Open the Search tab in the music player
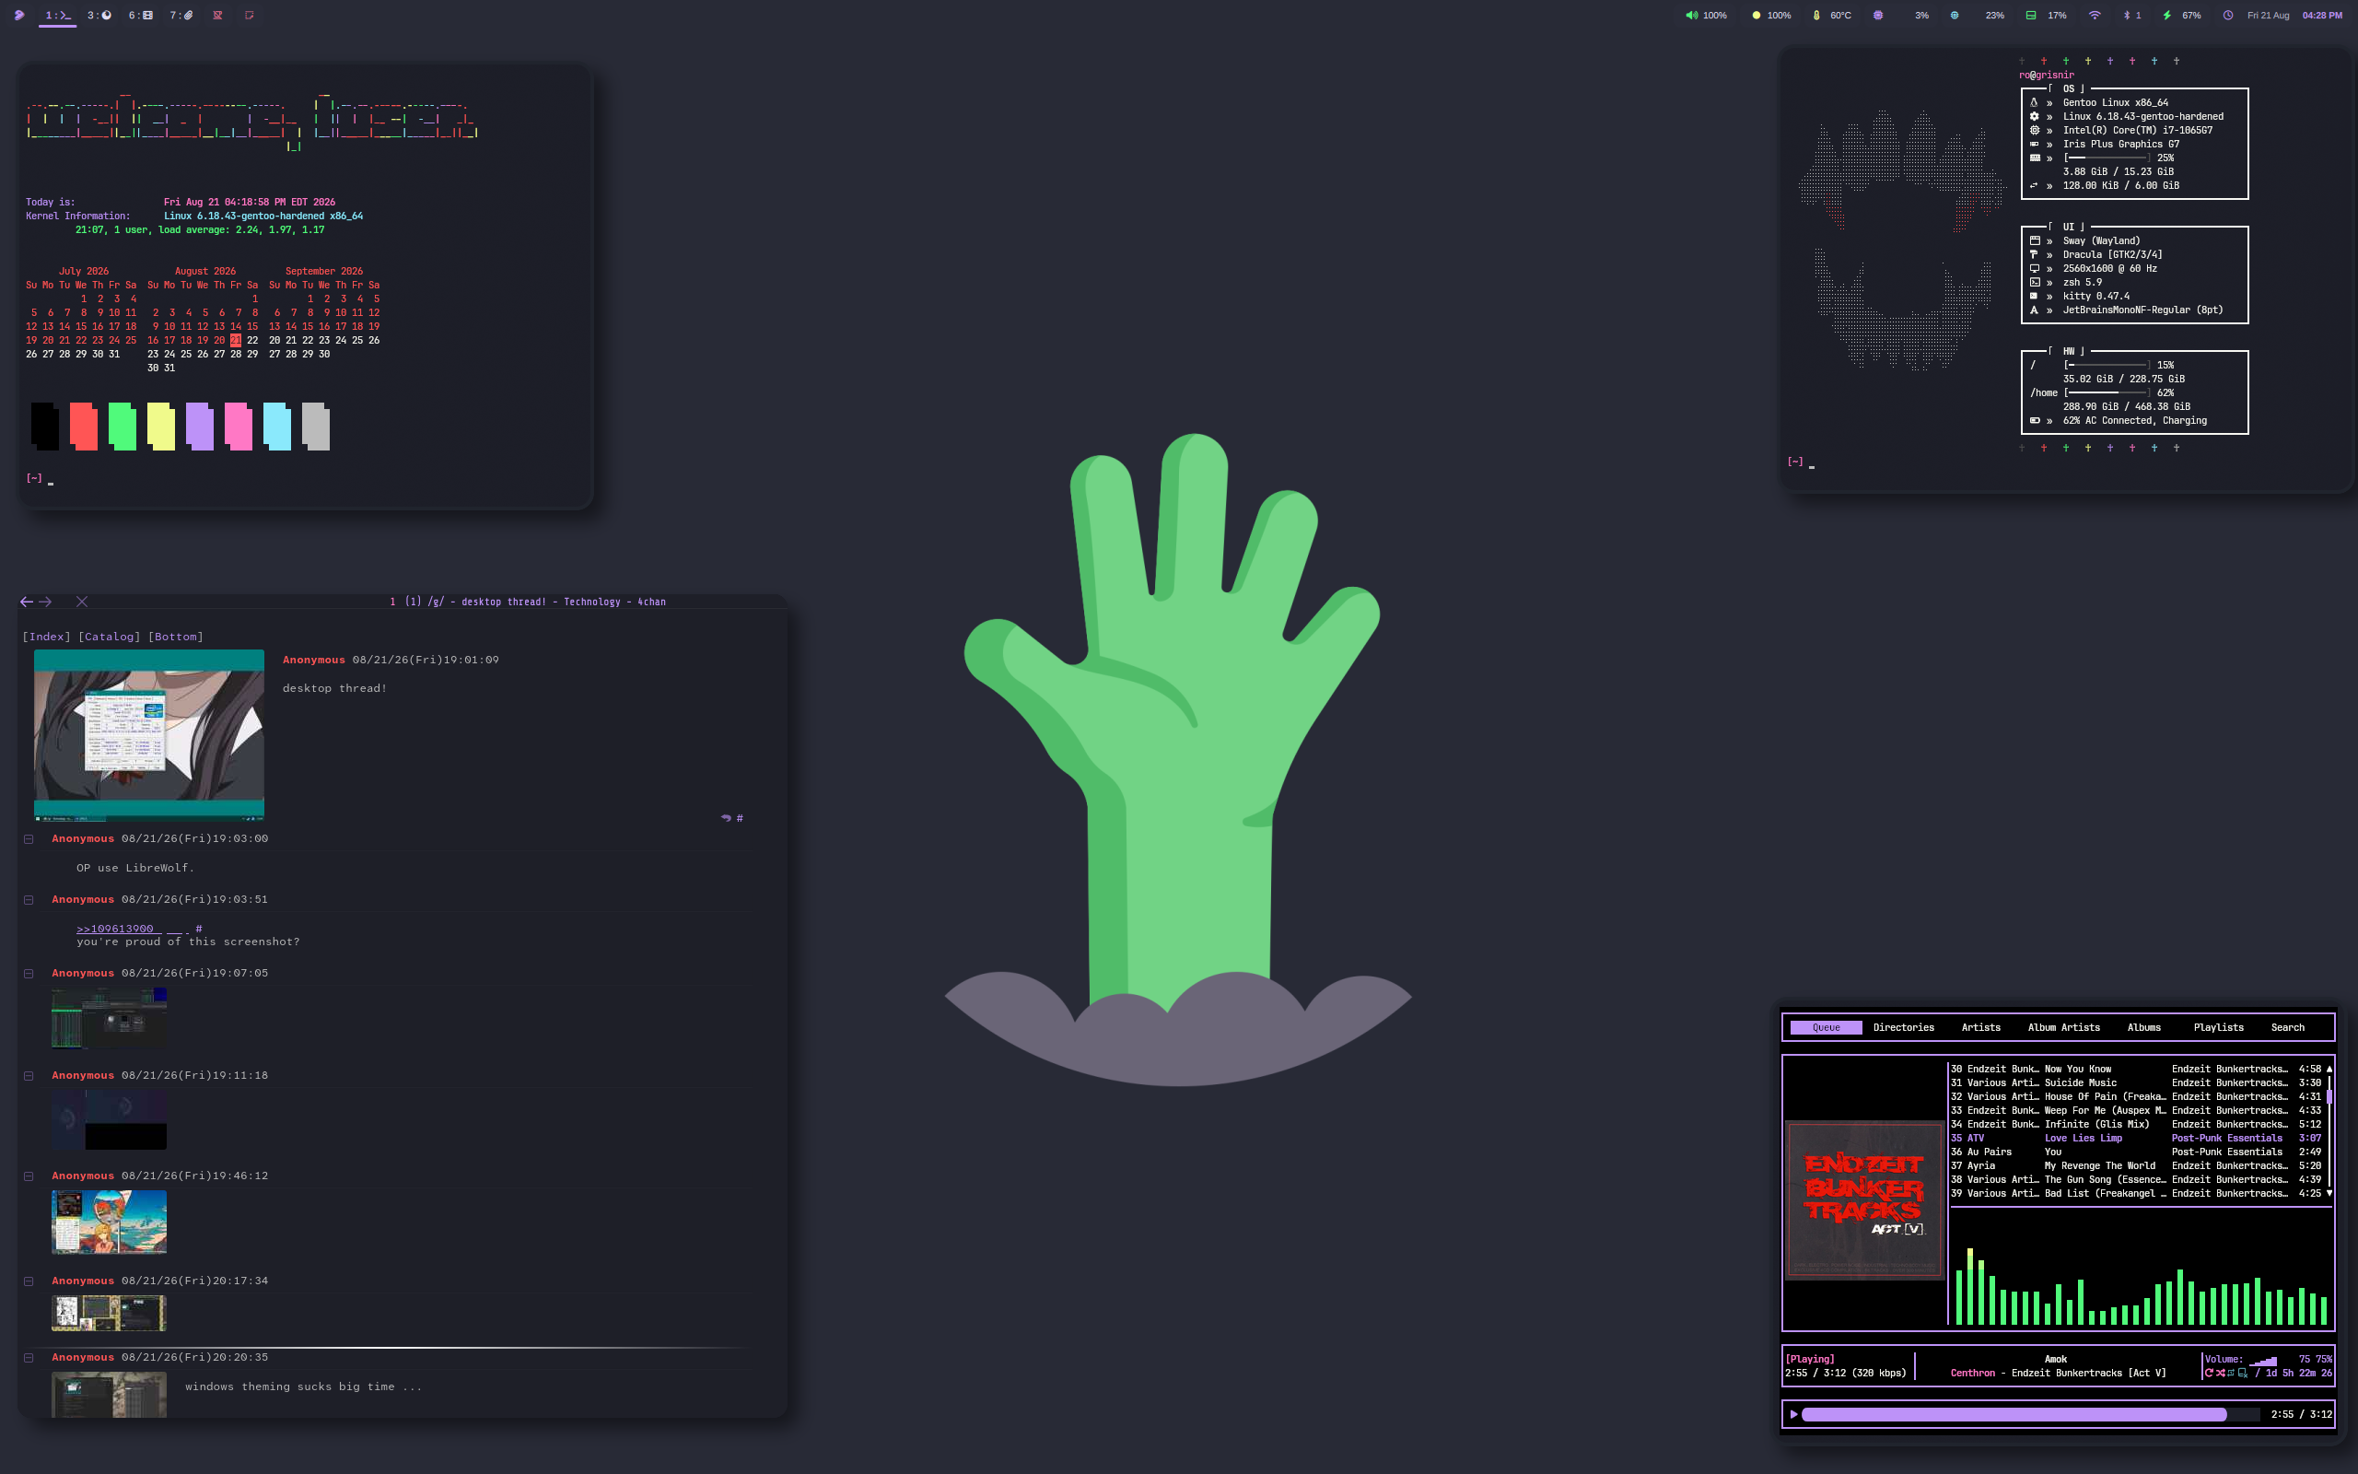Screen dimensions: 2358x1474 [x=2288, y=1027]
